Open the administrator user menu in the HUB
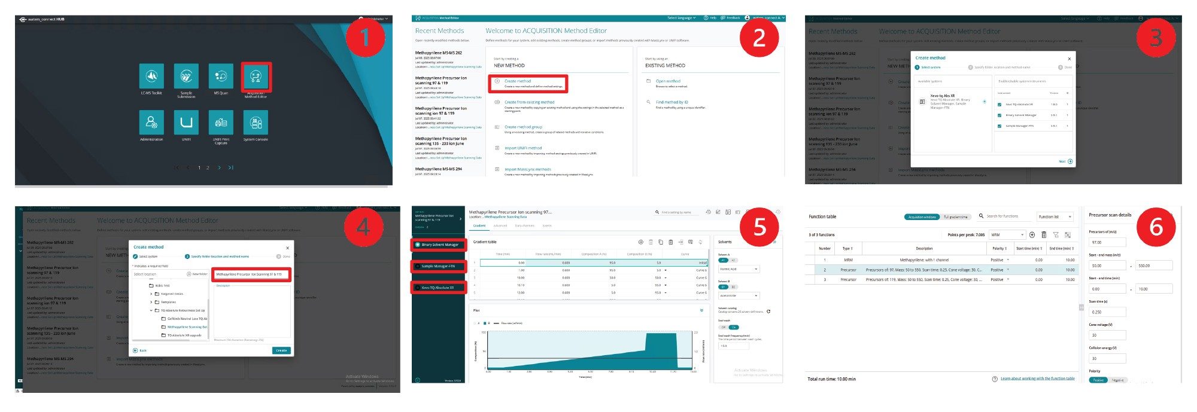The width and height of the screenshot is (1197, 412). [376, 19]
